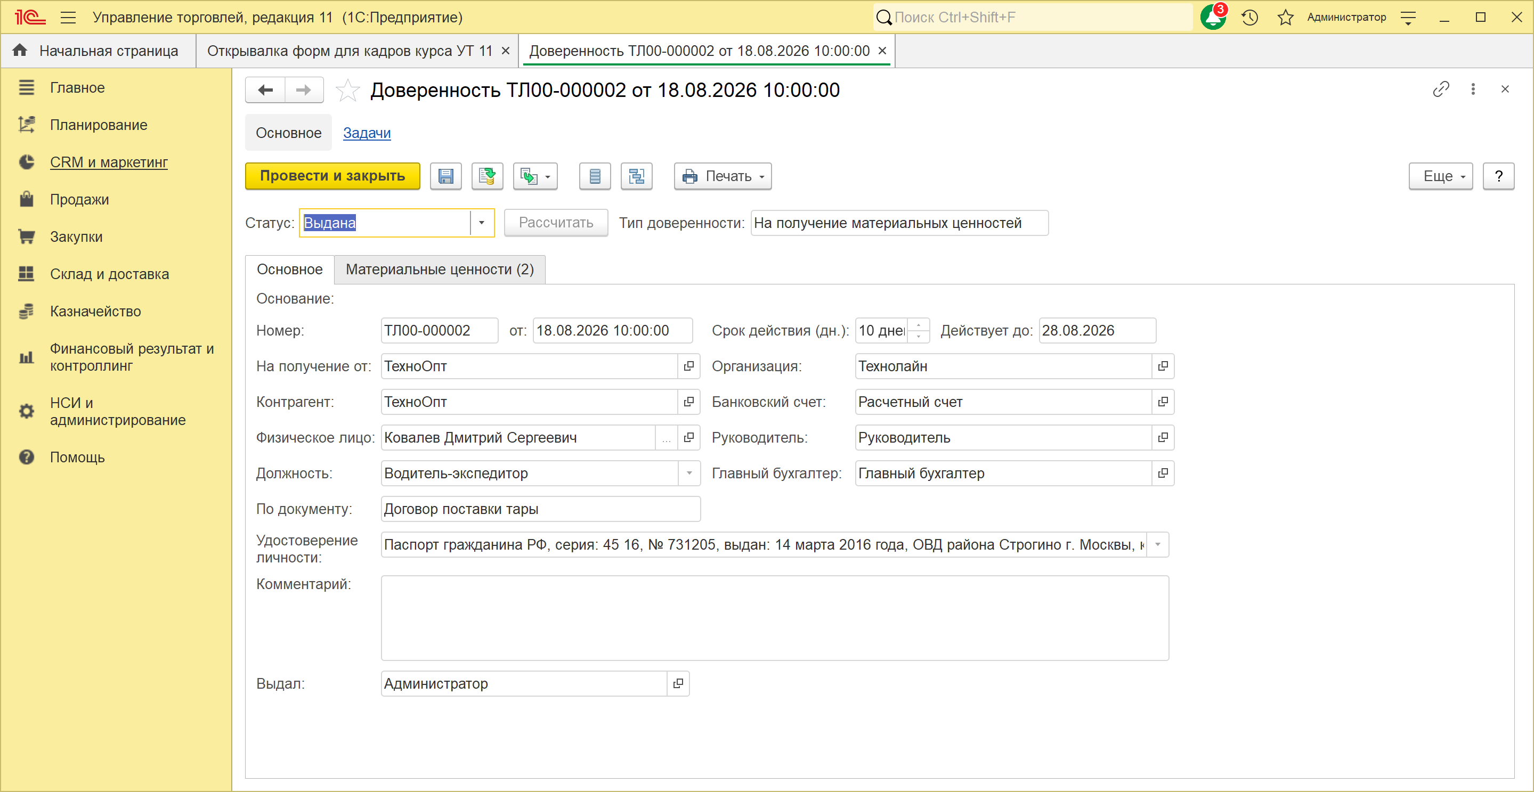Open related documents tree icon
Viewport: 1534px width, 792px height.
coord(637,176)
